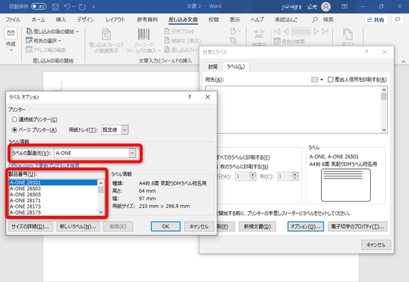Select A-ONE 28171 in product list
Image resolution: width=409 pixels, height=282 pixels.
click(53, 200)
